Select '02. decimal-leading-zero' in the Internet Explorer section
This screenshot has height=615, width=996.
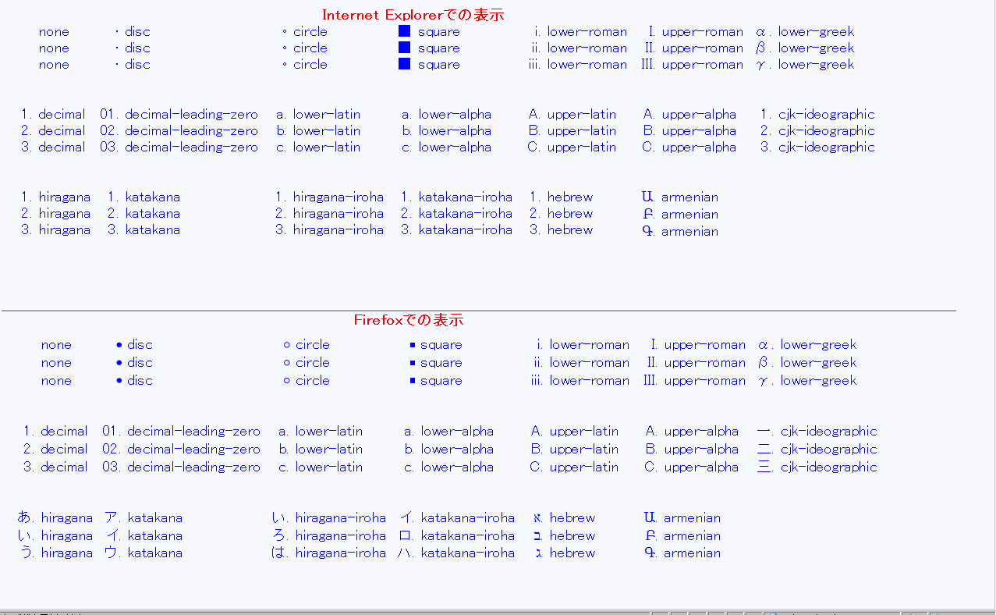pos(179,131)
